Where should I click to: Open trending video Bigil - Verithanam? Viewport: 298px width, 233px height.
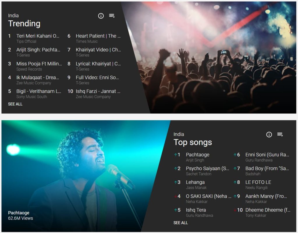(x=39, y=91)
